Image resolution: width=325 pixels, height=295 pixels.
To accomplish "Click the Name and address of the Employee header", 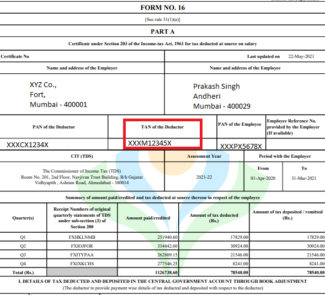I will tap(245, 68).
